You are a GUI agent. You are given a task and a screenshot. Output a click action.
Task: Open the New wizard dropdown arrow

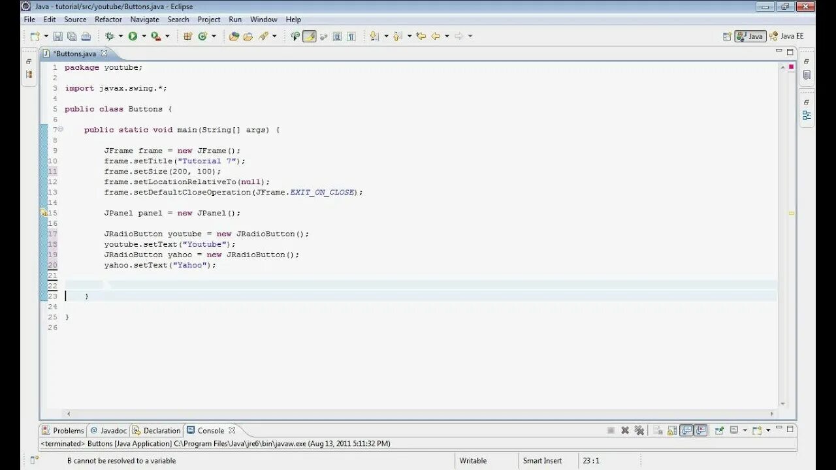pyautogui.click(x=46, y=37)
